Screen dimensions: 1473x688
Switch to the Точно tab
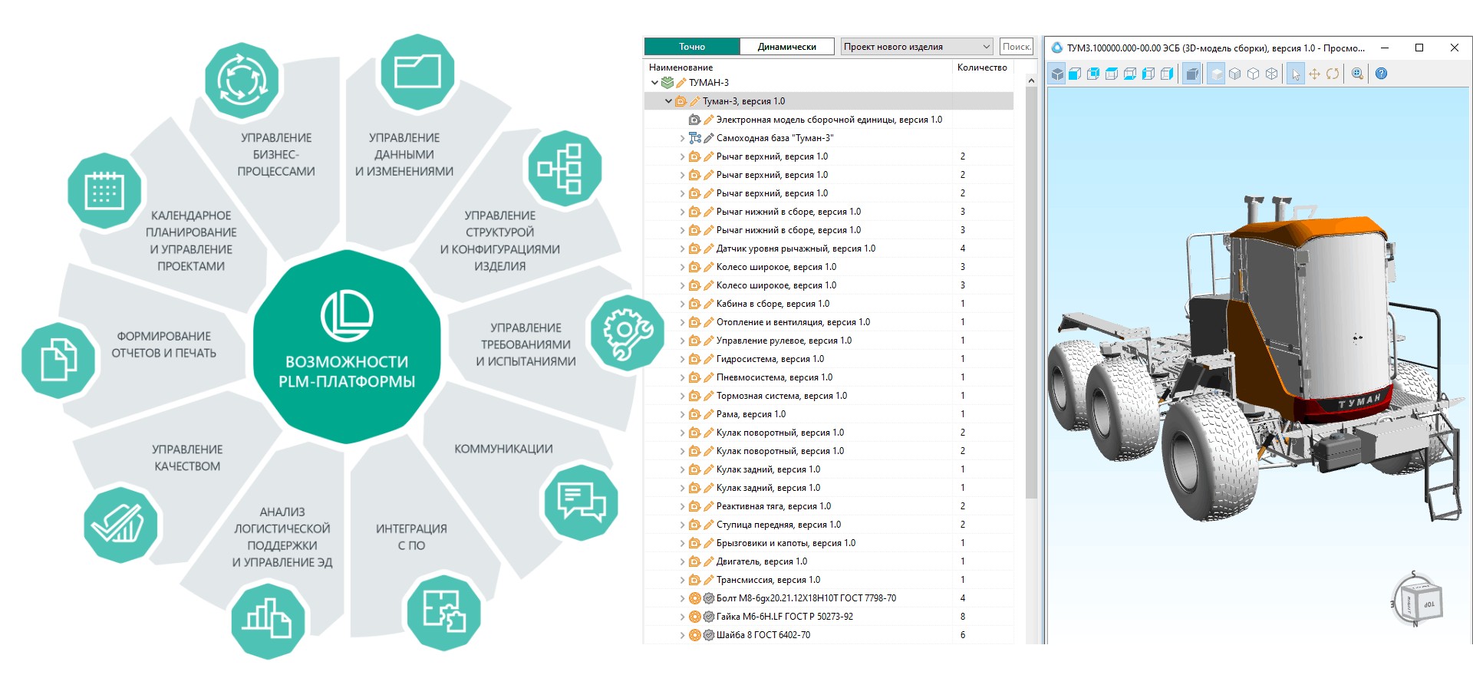(692, 47)
